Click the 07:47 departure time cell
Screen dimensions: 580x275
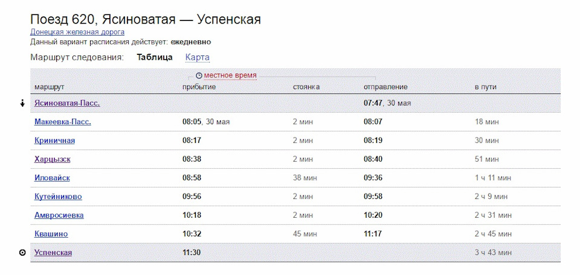pyautogui.click(x=374, y=103)
